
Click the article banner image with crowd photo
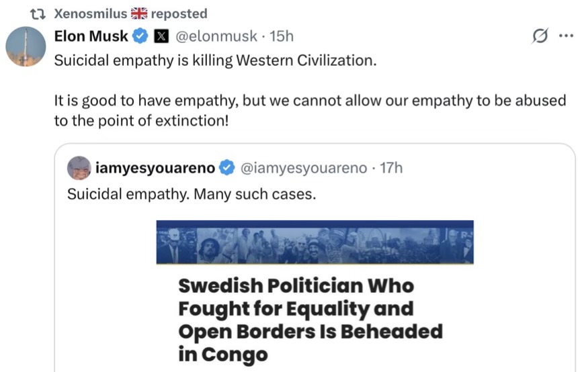[315, 242]
